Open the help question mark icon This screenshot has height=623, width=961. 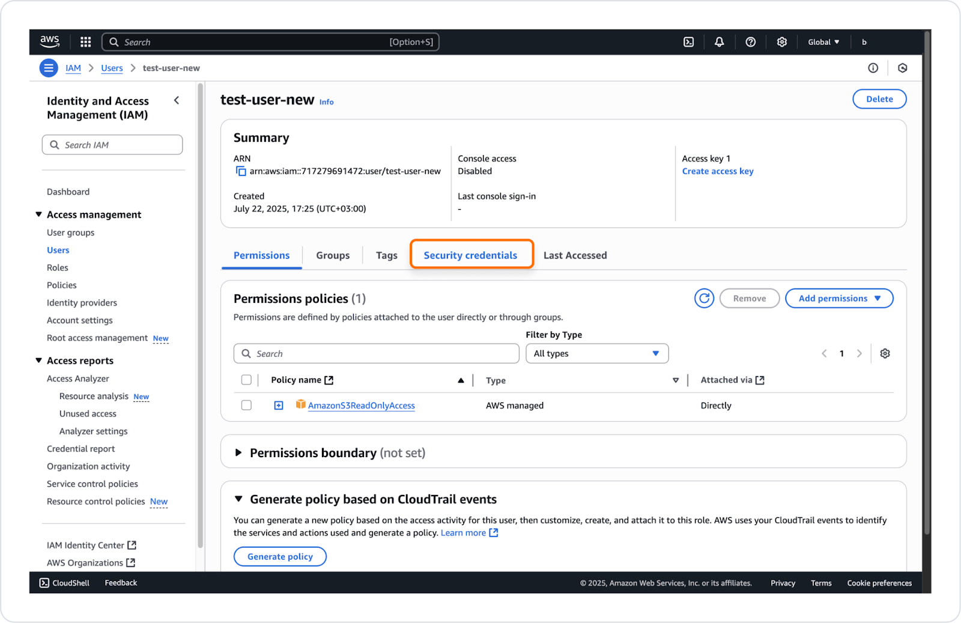point(751,42)
